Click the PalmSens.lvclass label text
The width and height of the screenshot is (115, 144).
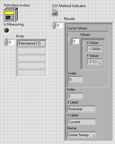[17, 5]
